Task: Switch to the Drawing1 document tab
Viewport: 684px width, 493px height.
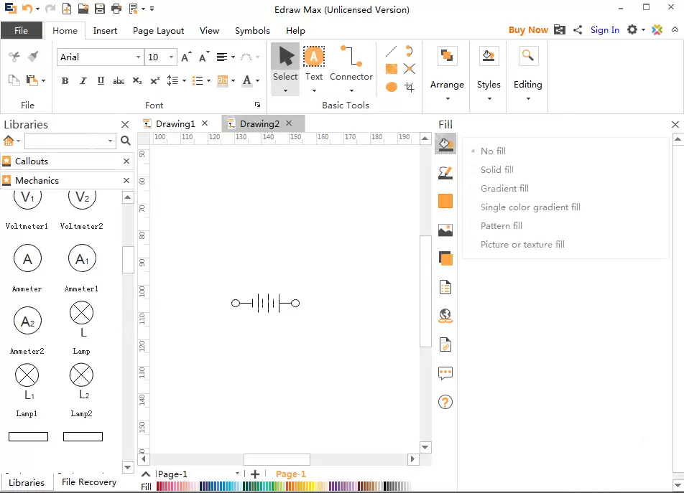Action: coord(175,124)
